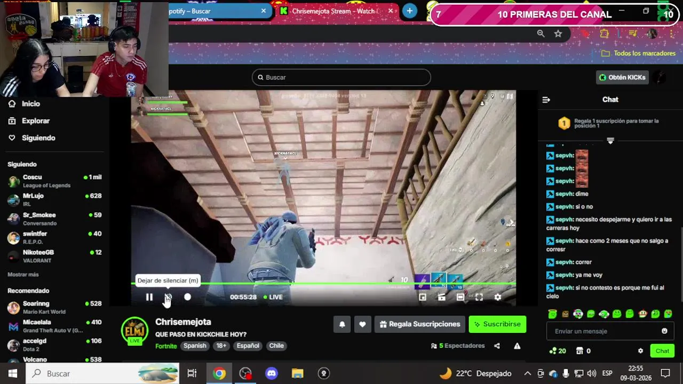Adjust the volume slider knob
683x384 pixels.
(x=187, y=297)
